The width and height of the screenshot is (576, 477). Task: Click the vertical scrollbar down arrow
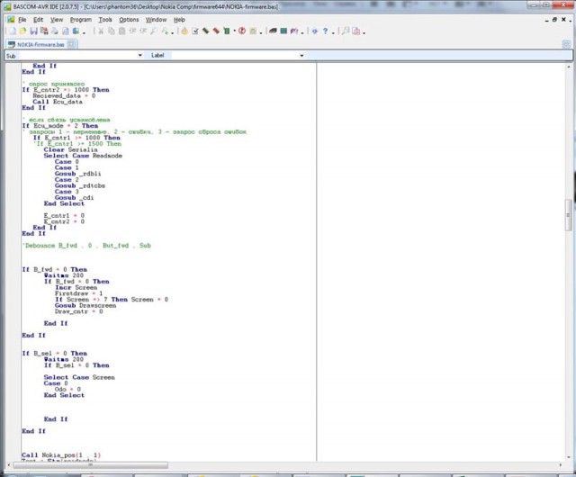pyautogui.click(x=568, y=457)
